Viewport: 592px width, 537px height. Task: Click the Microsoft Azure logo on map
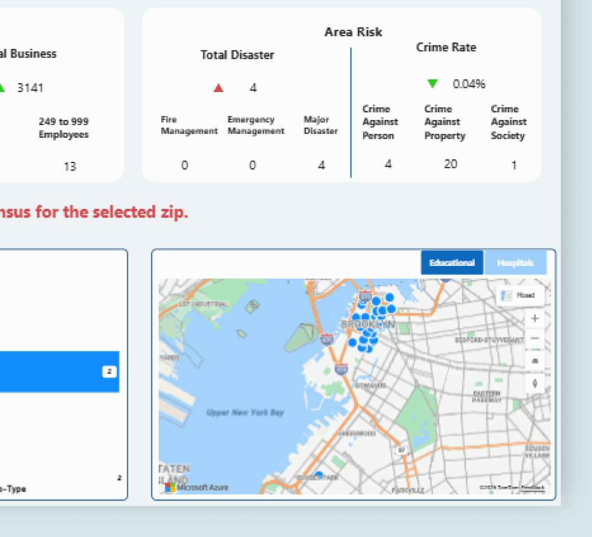(196, 487)
